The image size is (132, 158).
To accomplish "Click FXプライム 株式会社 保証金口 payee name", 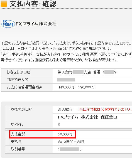I will coord(87,117).
